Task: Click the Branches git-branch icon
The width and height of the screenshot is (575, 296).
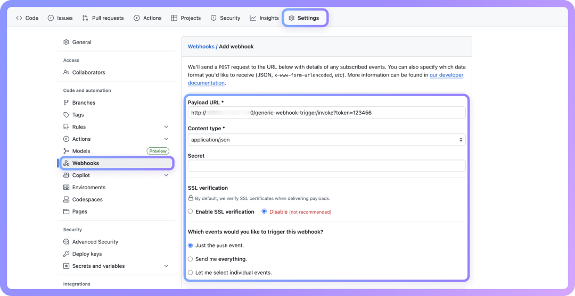Action: pos(67,103)
